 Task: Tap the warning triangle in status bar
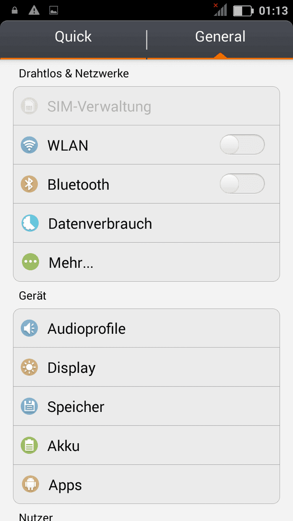(x=34, y=11)
